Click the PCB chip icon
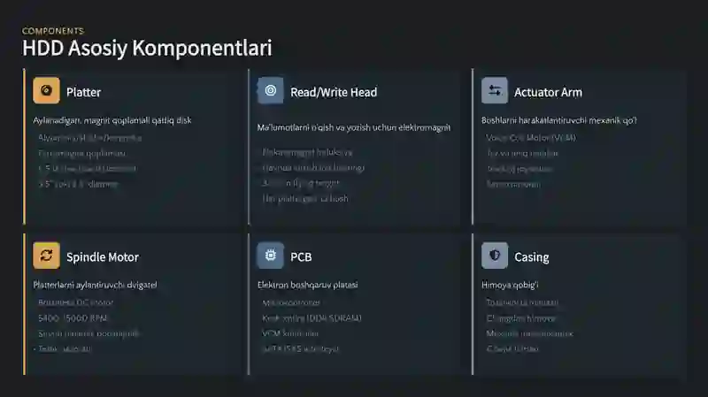708x397 pixels. tap(271, 256)
